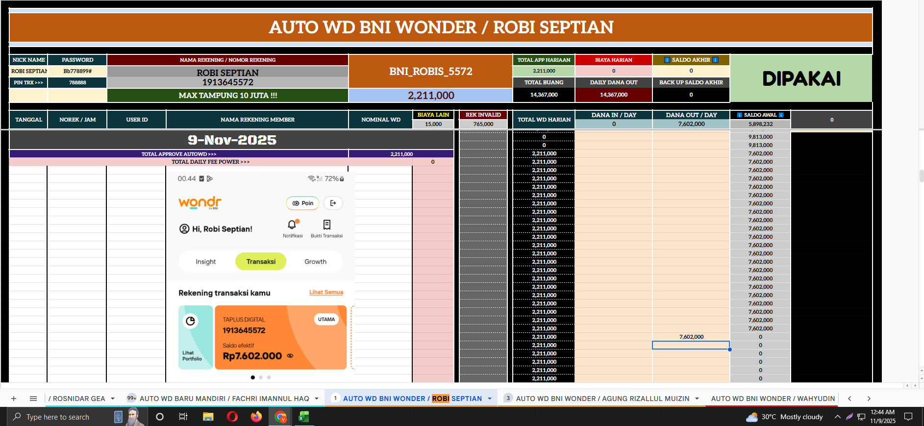Open dropdown arrow of FACHRI IMANNUL HAQ tab

coord(317,399)
